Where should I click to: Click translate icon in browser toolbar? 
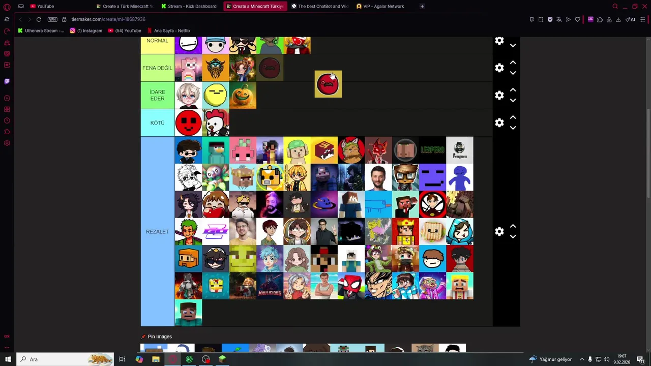click(559, 19)
